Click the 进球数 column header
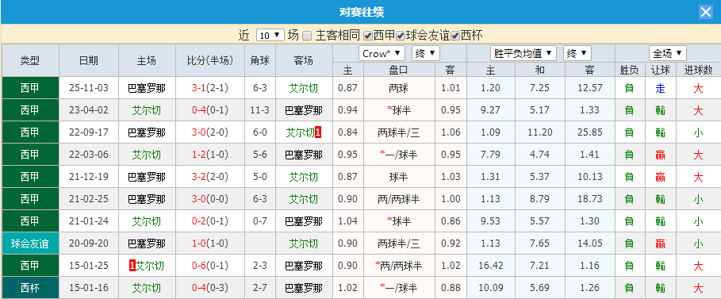The width and height of the screenshot is (721, 299). 698,70
